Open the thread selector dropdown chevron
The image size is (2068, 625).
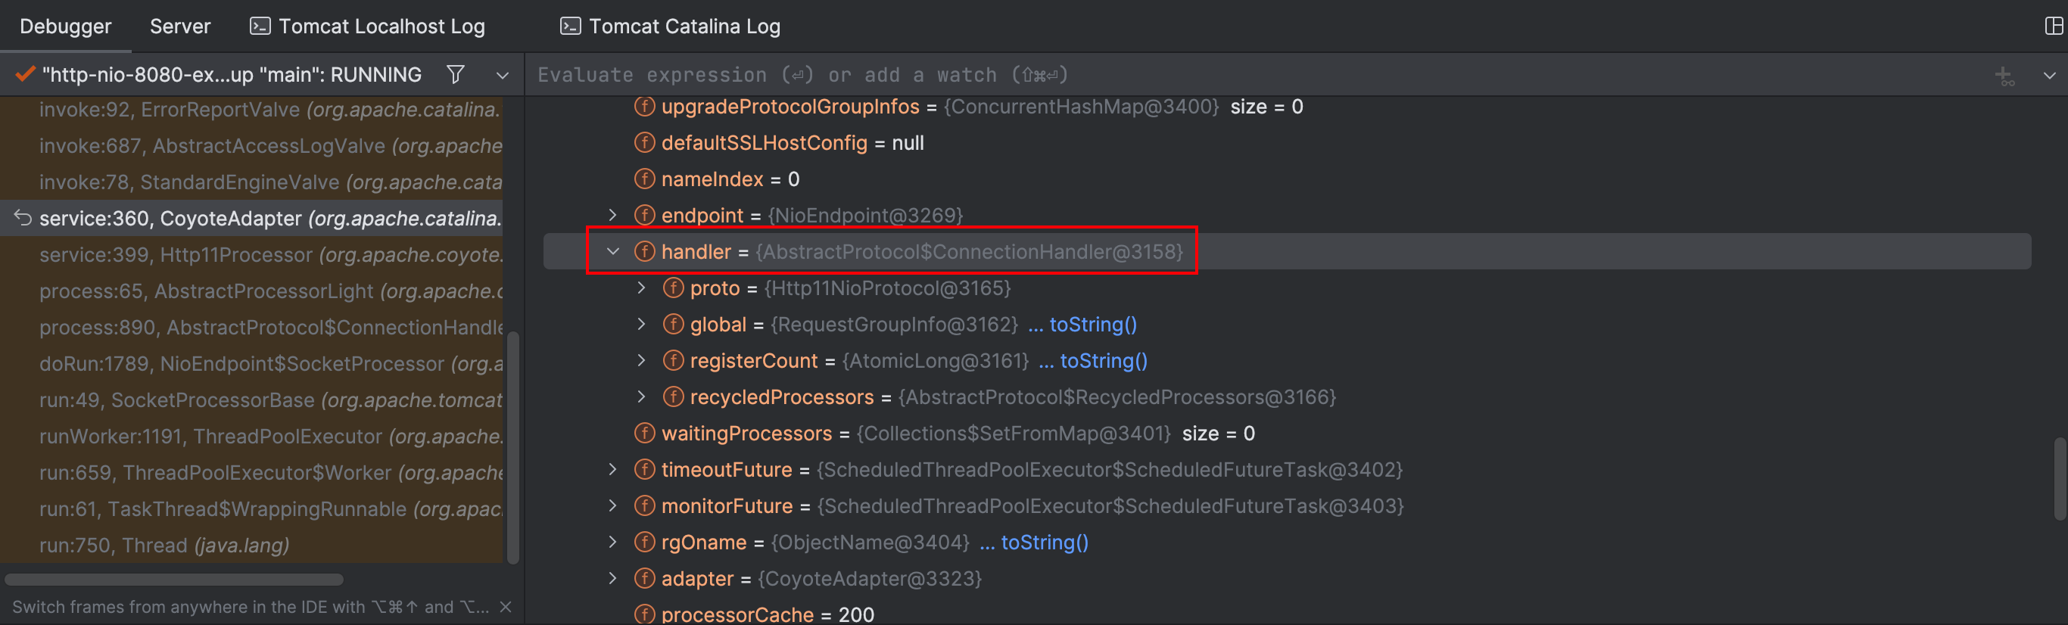(502, 75)
